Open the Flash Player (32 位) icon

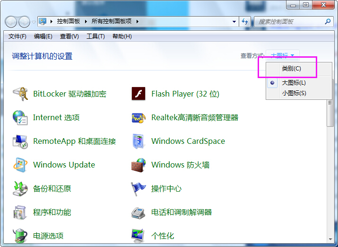click(x=139, y=94)
